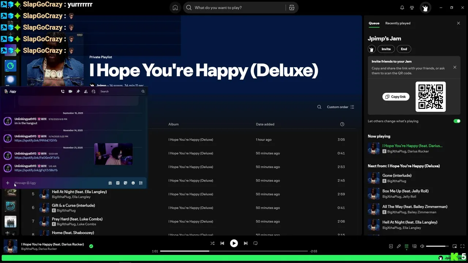Click the Jam host avatar icon
This screenshot has height=263, width=468.
pyautogui.click(x=372, y=49)
